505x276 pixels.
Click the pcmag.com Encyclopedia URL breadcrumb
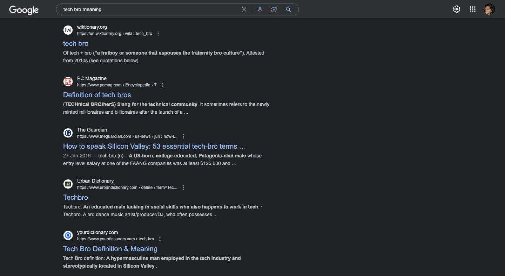tap(117, 85)
